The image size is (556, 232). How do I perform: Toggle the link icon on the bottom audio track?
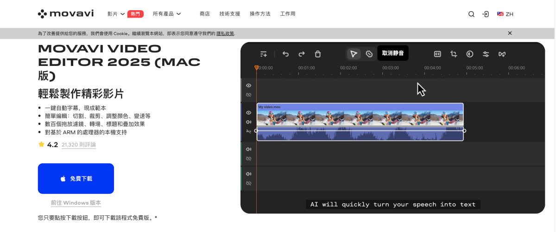point(249,183)
